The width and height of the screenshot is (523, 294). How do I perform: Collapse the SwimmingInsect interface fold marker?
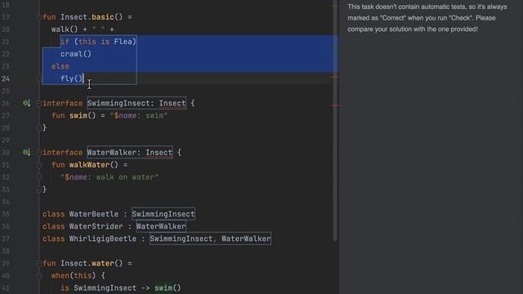[38, 104]
